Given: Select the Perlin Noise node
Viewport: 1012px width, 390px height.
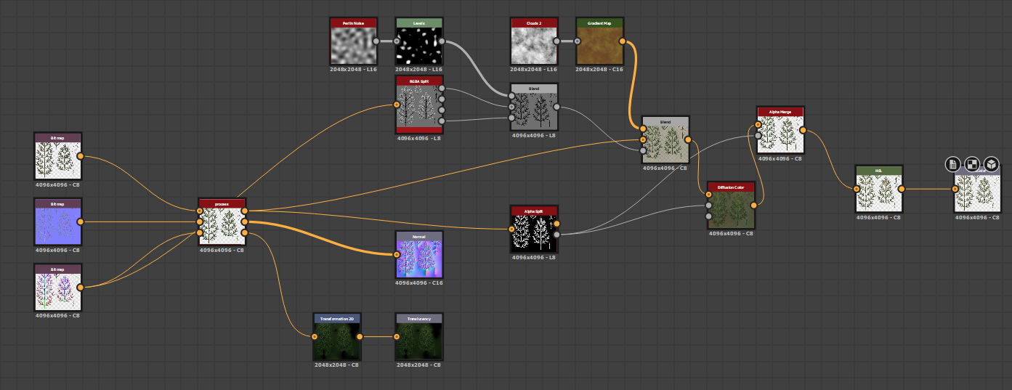Looking at the screenshot, I should [x=354, y=41].
